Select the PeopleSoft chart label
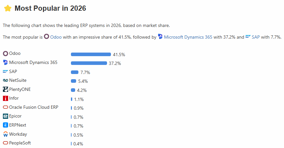The height and width of the screenshot is (148, 284). [x=20, y=143]
